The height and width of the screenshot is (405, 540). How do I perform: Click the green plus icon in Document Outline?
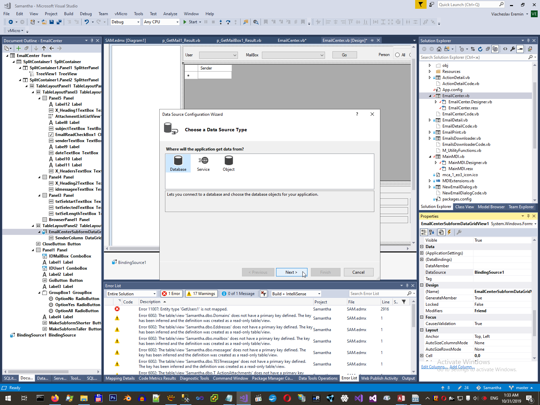click(19, 48)
